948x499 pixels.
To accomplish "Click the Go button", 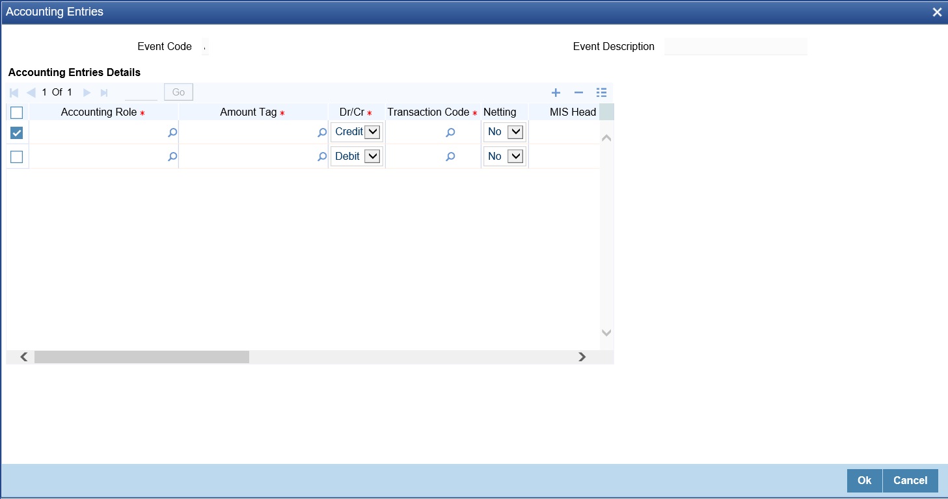I will [x=178, y=92].
